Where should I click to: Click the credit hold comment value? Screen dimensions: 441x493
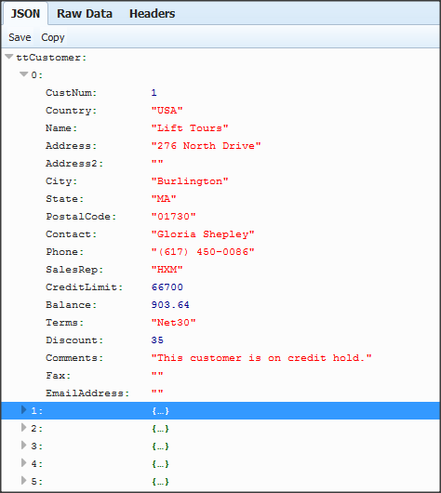point(261,358)
